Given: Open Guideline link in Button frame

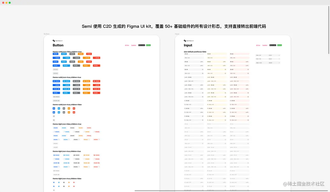Looking at the screenshot, I should (x=134, y=45).
